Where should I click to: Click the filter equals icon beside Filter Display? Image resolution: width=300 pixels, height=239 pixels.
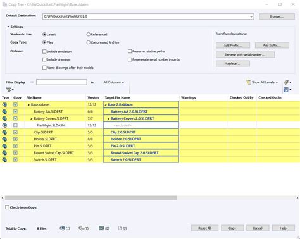pyautogui.click(x=32, y=82)
